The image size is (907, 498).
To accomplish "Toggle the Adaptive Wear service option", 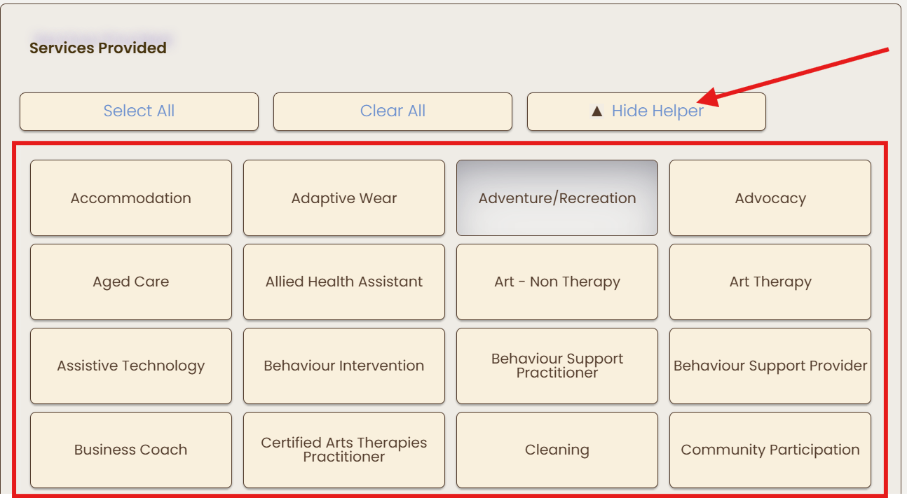I will pyautogui.click(x=344, y=198).
